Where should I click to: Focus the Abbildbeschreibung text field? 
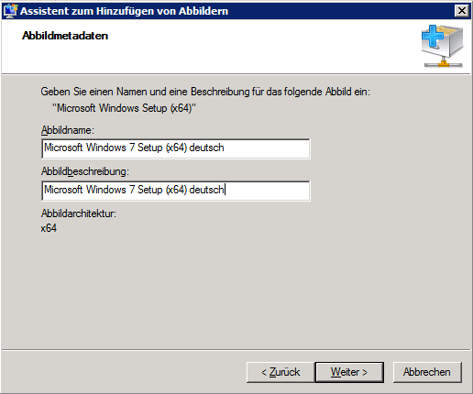(176, 191)
